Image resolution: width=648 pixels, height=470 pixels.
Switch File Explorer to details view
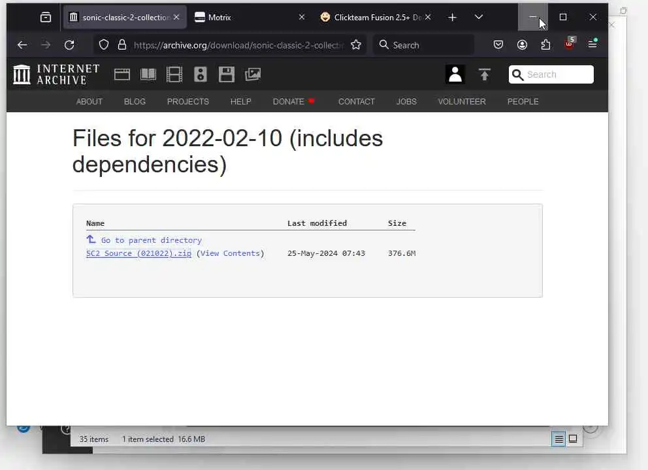point(559,439)
